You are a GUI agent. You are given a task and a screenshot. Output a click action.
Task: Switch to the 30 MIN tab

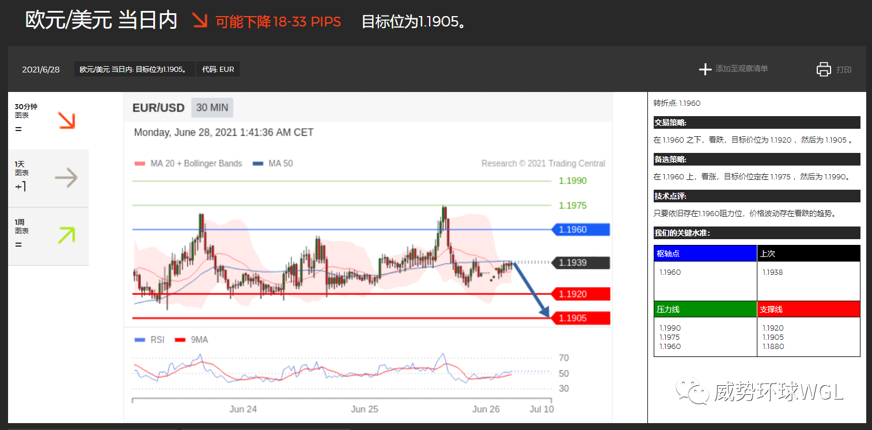tap(211, 107)
